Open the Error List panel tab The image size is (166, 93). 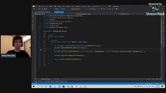[x=41, y=81]
